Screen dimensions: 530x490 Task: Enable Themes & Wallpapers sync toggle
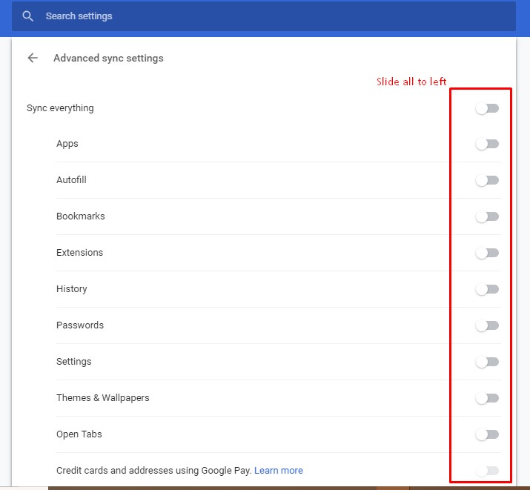point(487,398)
